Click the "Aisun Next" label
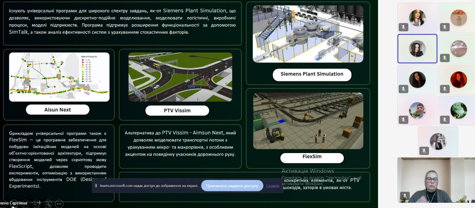This screenshot has width=475, height=208. click(58, 110)
